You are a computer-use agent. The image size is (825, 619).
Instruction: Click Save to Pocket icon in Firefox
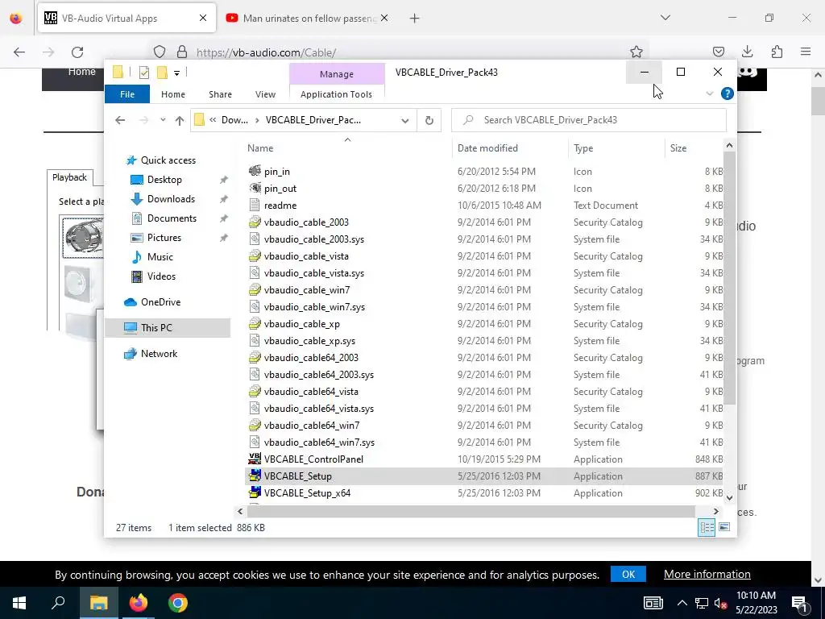pyautogui.click(x=718, y=52)
